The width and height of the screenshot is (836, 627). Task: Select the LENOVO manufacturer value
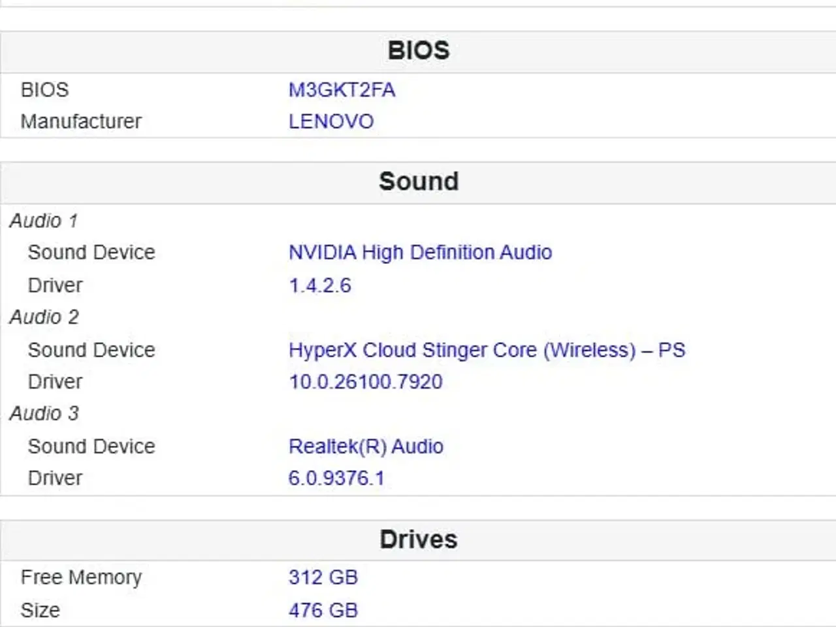coord(330,121)
